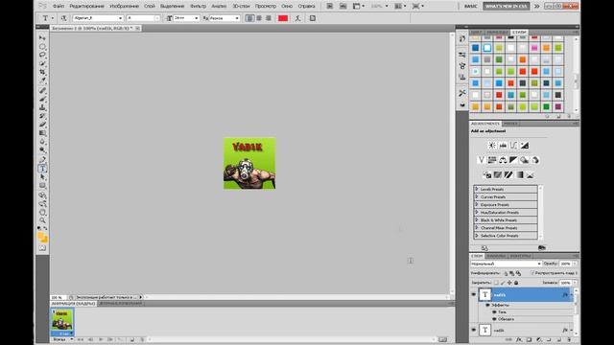
Task: Click the warp text icon
Action: [x=297, y=18]
